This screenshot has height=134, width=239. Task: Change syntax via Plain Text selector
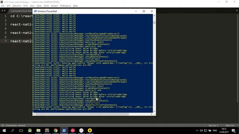[x=230, y=125]
